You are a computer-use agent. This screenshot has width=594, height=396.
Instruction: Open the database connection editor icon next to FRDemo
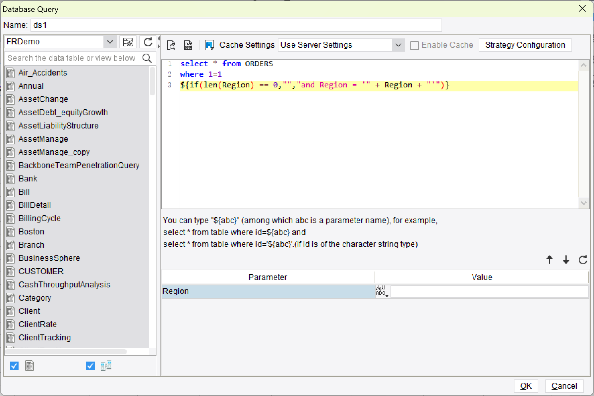(x=128, y=42)
